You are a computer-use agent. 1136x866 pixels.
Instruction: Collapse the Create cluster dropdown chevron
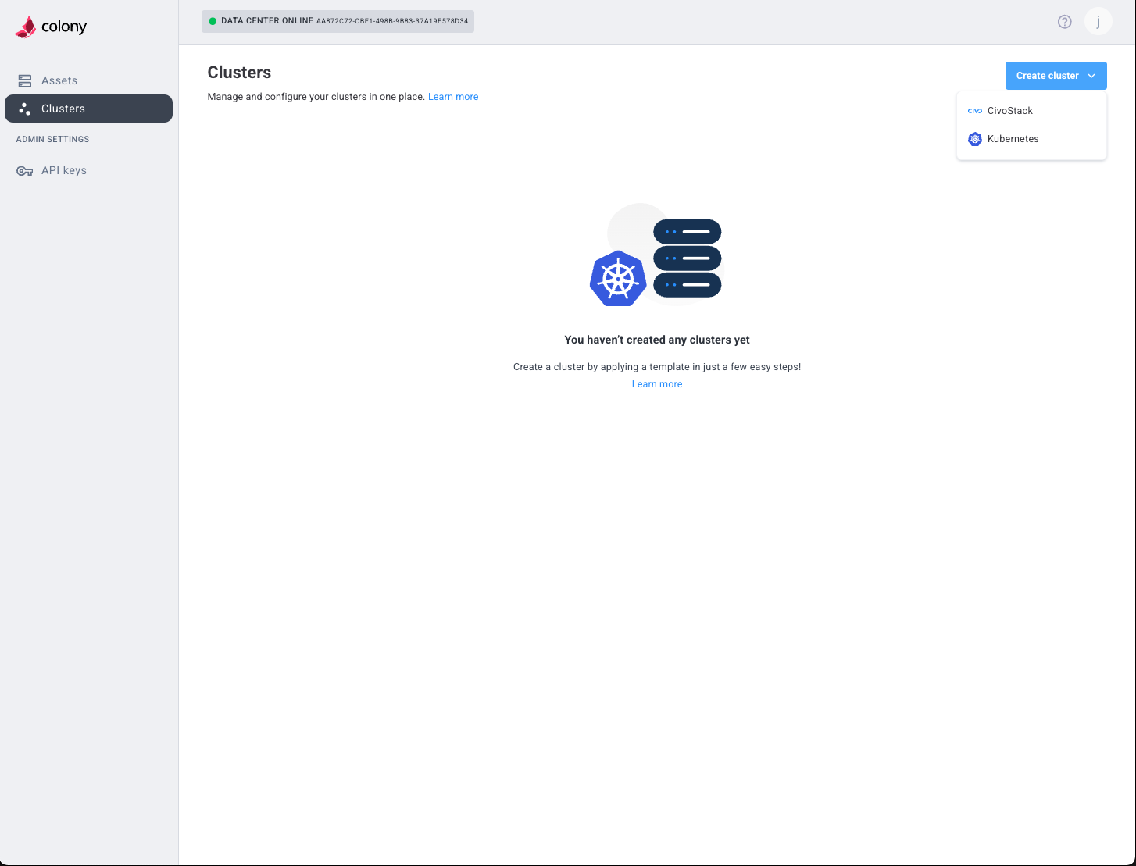(x=1091, y=76)
